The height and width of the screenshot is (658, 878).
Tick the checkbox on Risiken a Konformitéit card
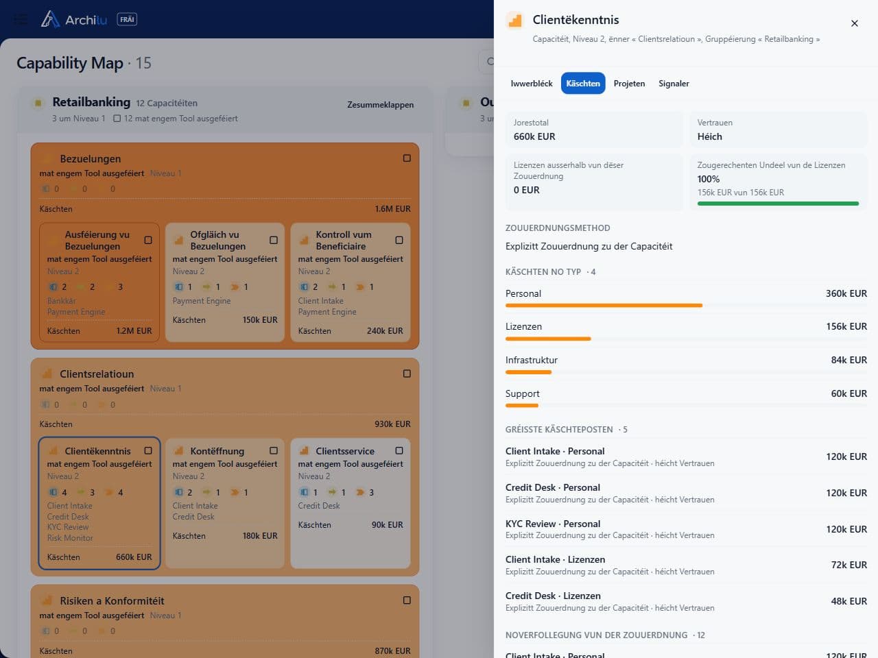pyautogui.click(x=407, y=600)
